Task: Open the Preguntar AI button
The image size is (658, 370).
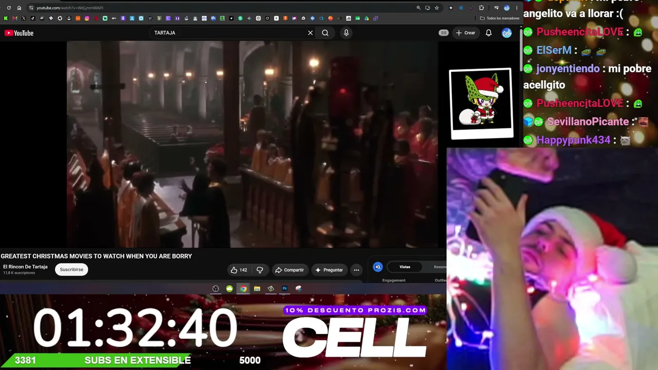Action: click(329, 270)
